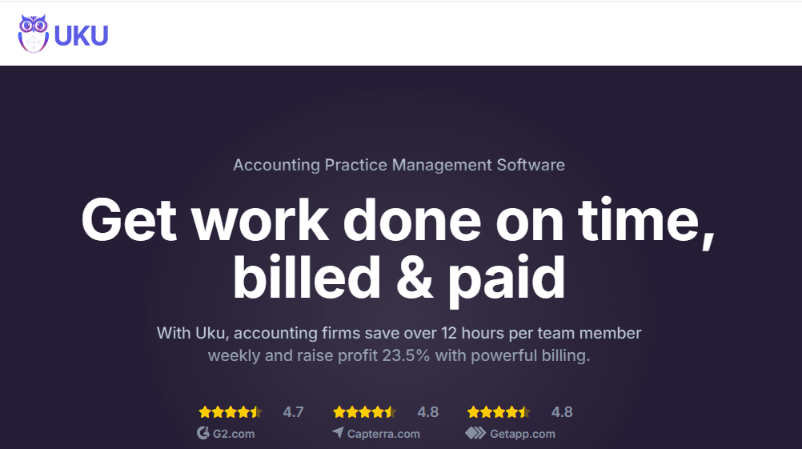Click the UKU wordmark text
Screen dimensions: 802x449
click(x=81, y=35)
